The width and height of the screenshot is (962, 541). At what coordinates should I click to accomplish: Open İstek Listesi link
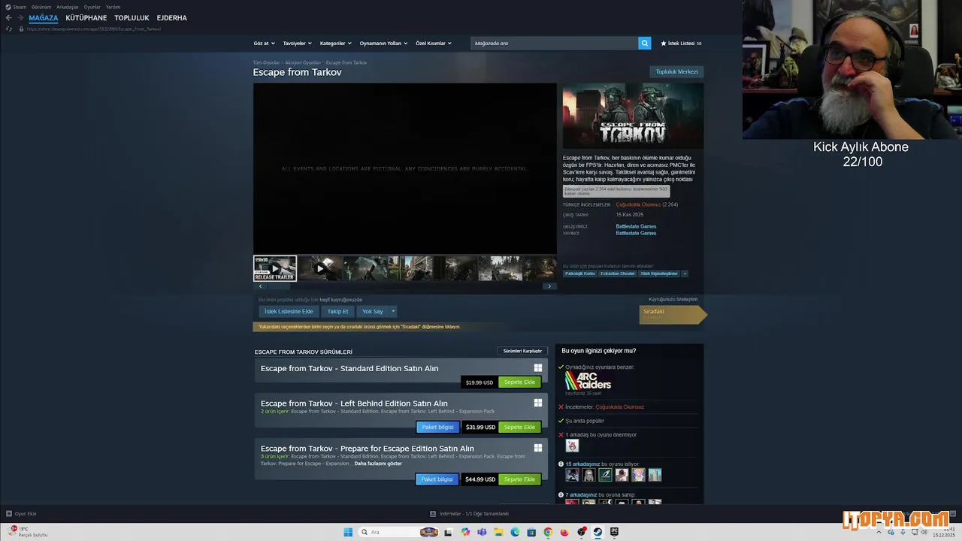(681, 43)
